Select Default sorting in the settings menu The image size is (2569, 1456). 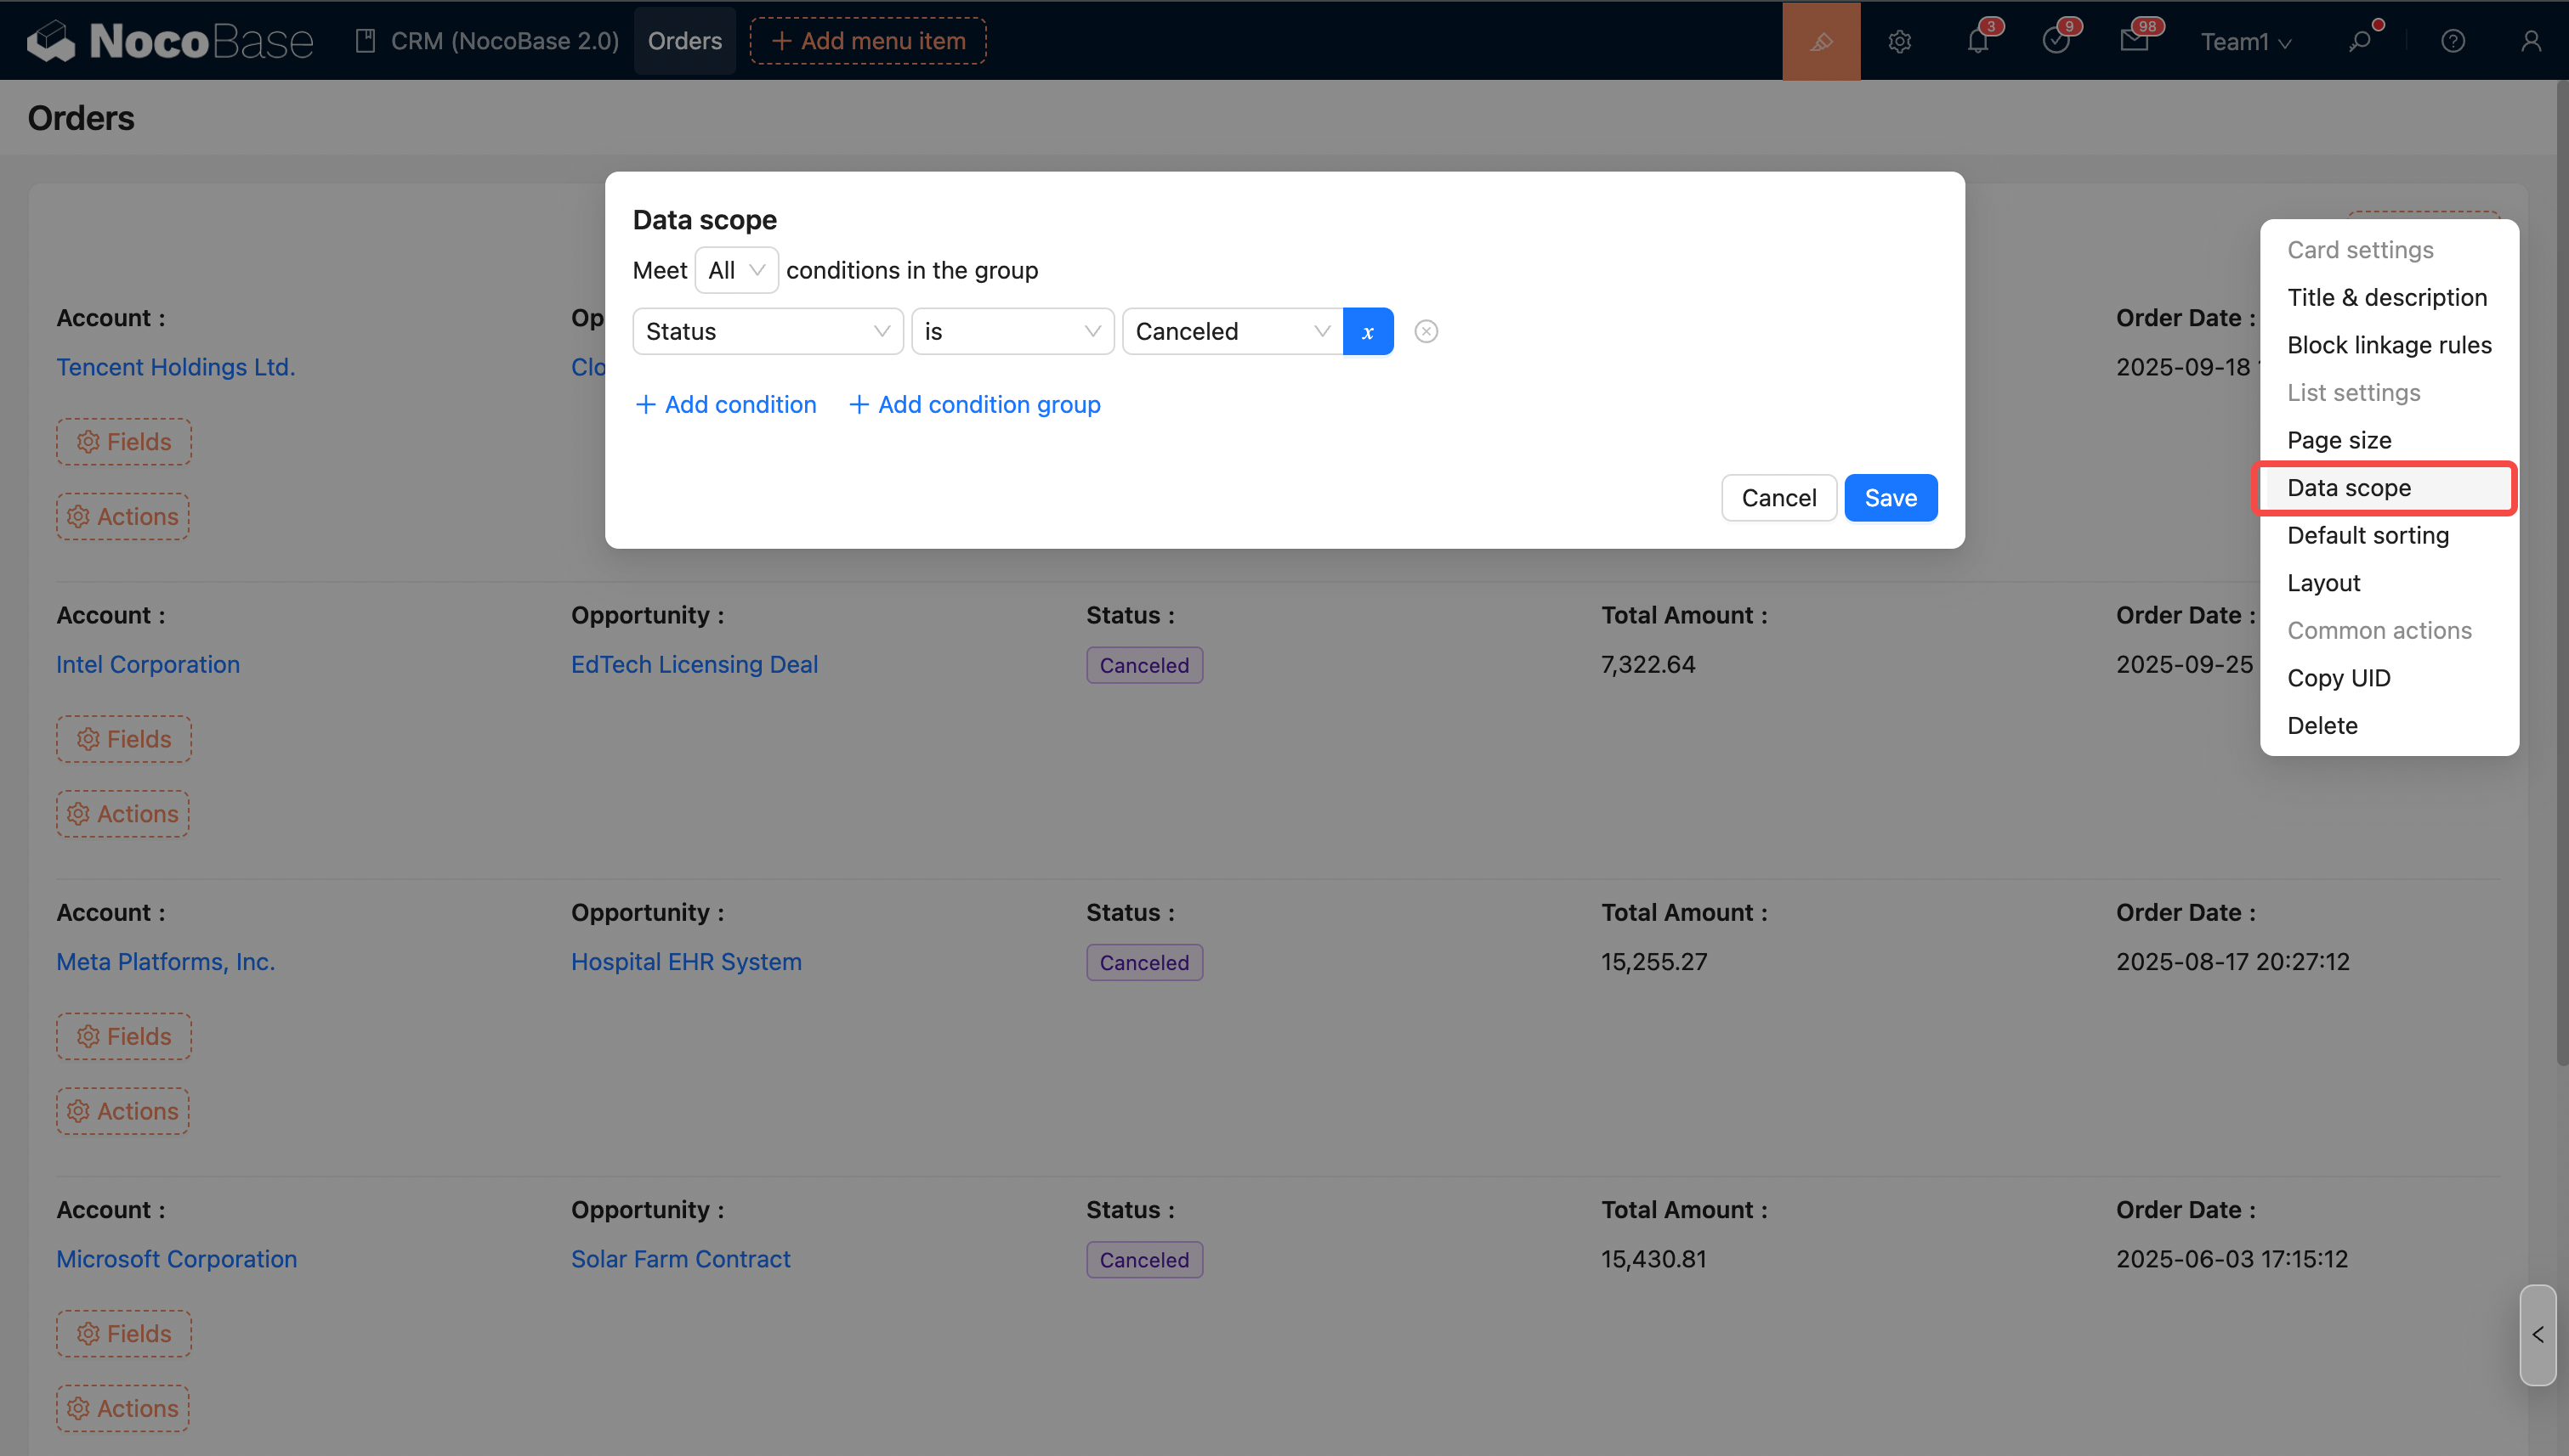tap(2368, 535)
